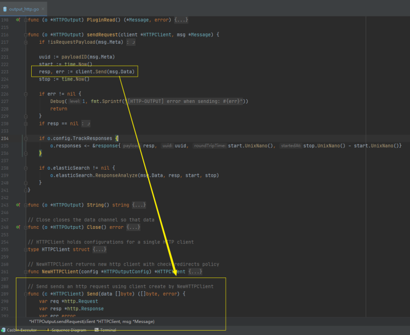This screenshot has width=410, height=335.
Task: Open the Terminal tool window
Action: coord(106,330)
